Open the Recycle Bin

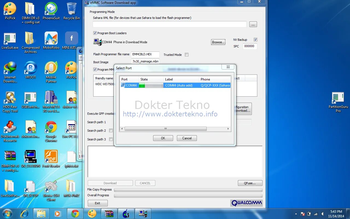(71, 11)
